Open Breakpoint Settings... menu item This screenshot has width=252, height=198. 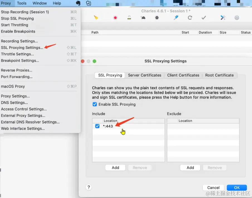(39, 61)
